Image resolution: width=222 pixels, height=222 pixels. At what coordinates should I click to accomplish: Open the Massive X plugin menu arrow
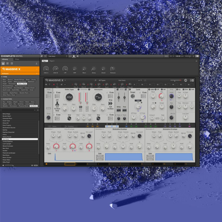coord(65,80)
